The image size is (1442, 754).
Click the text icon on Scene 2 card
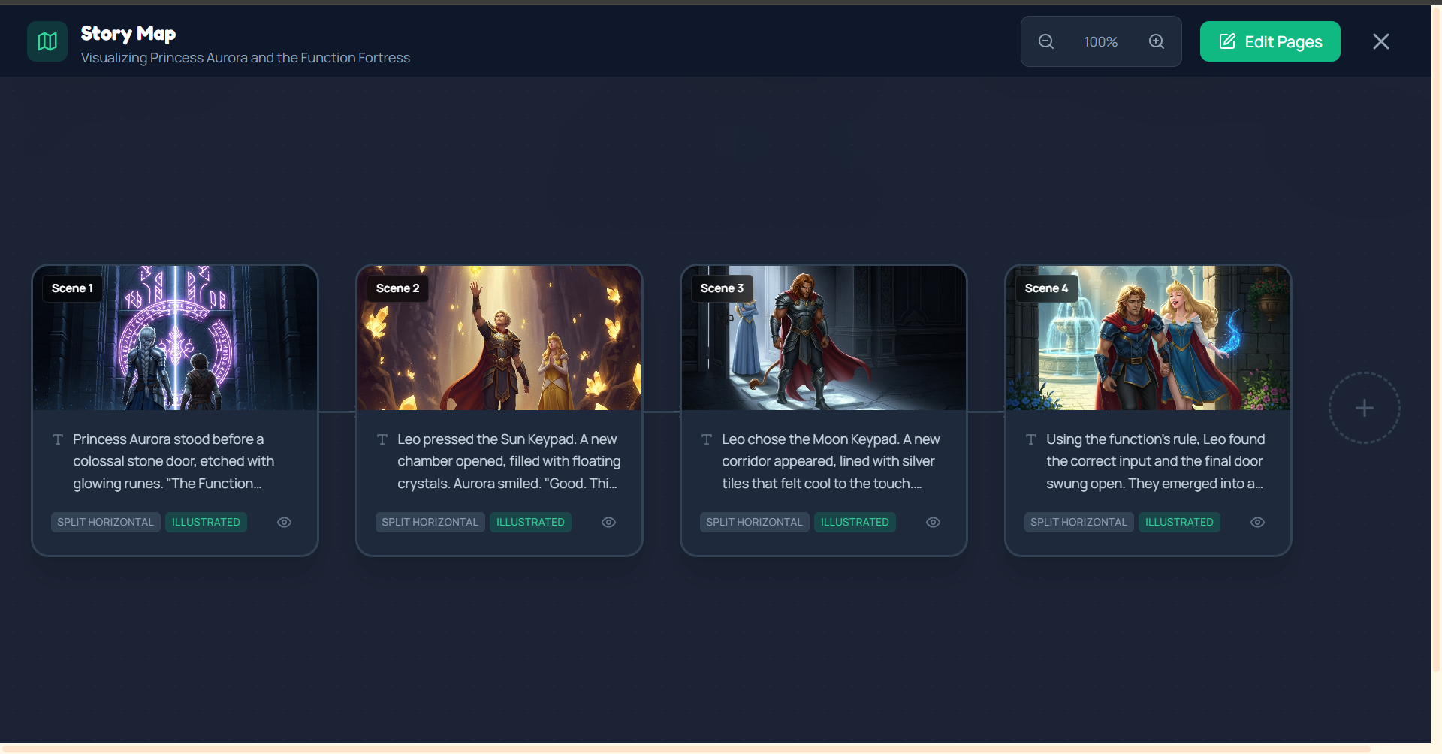381,440
